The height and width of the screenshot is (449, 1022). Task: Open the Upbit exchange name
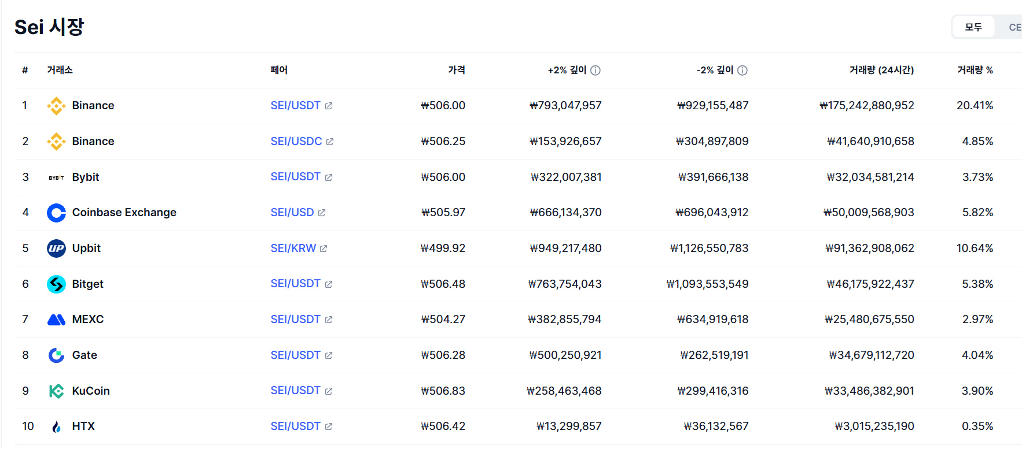point(86,248)
